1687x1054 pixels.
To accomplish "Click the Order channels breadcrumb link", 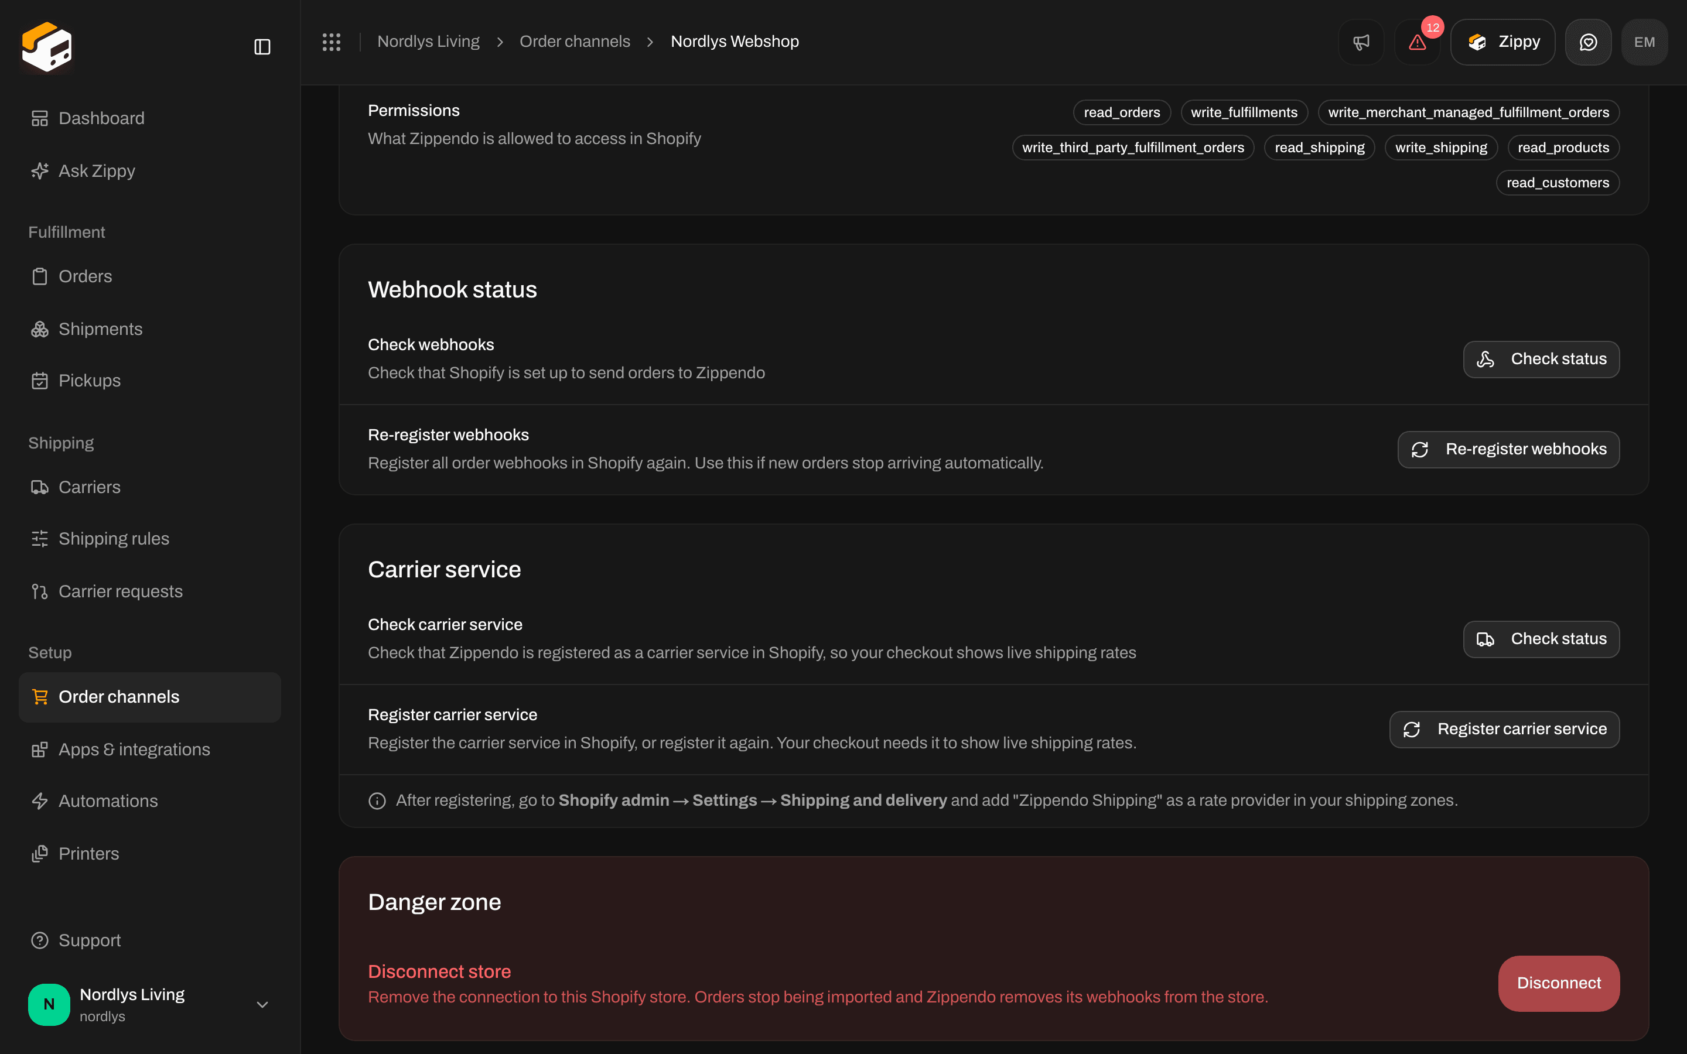I will pyautogui.click(x=575, y=42).
